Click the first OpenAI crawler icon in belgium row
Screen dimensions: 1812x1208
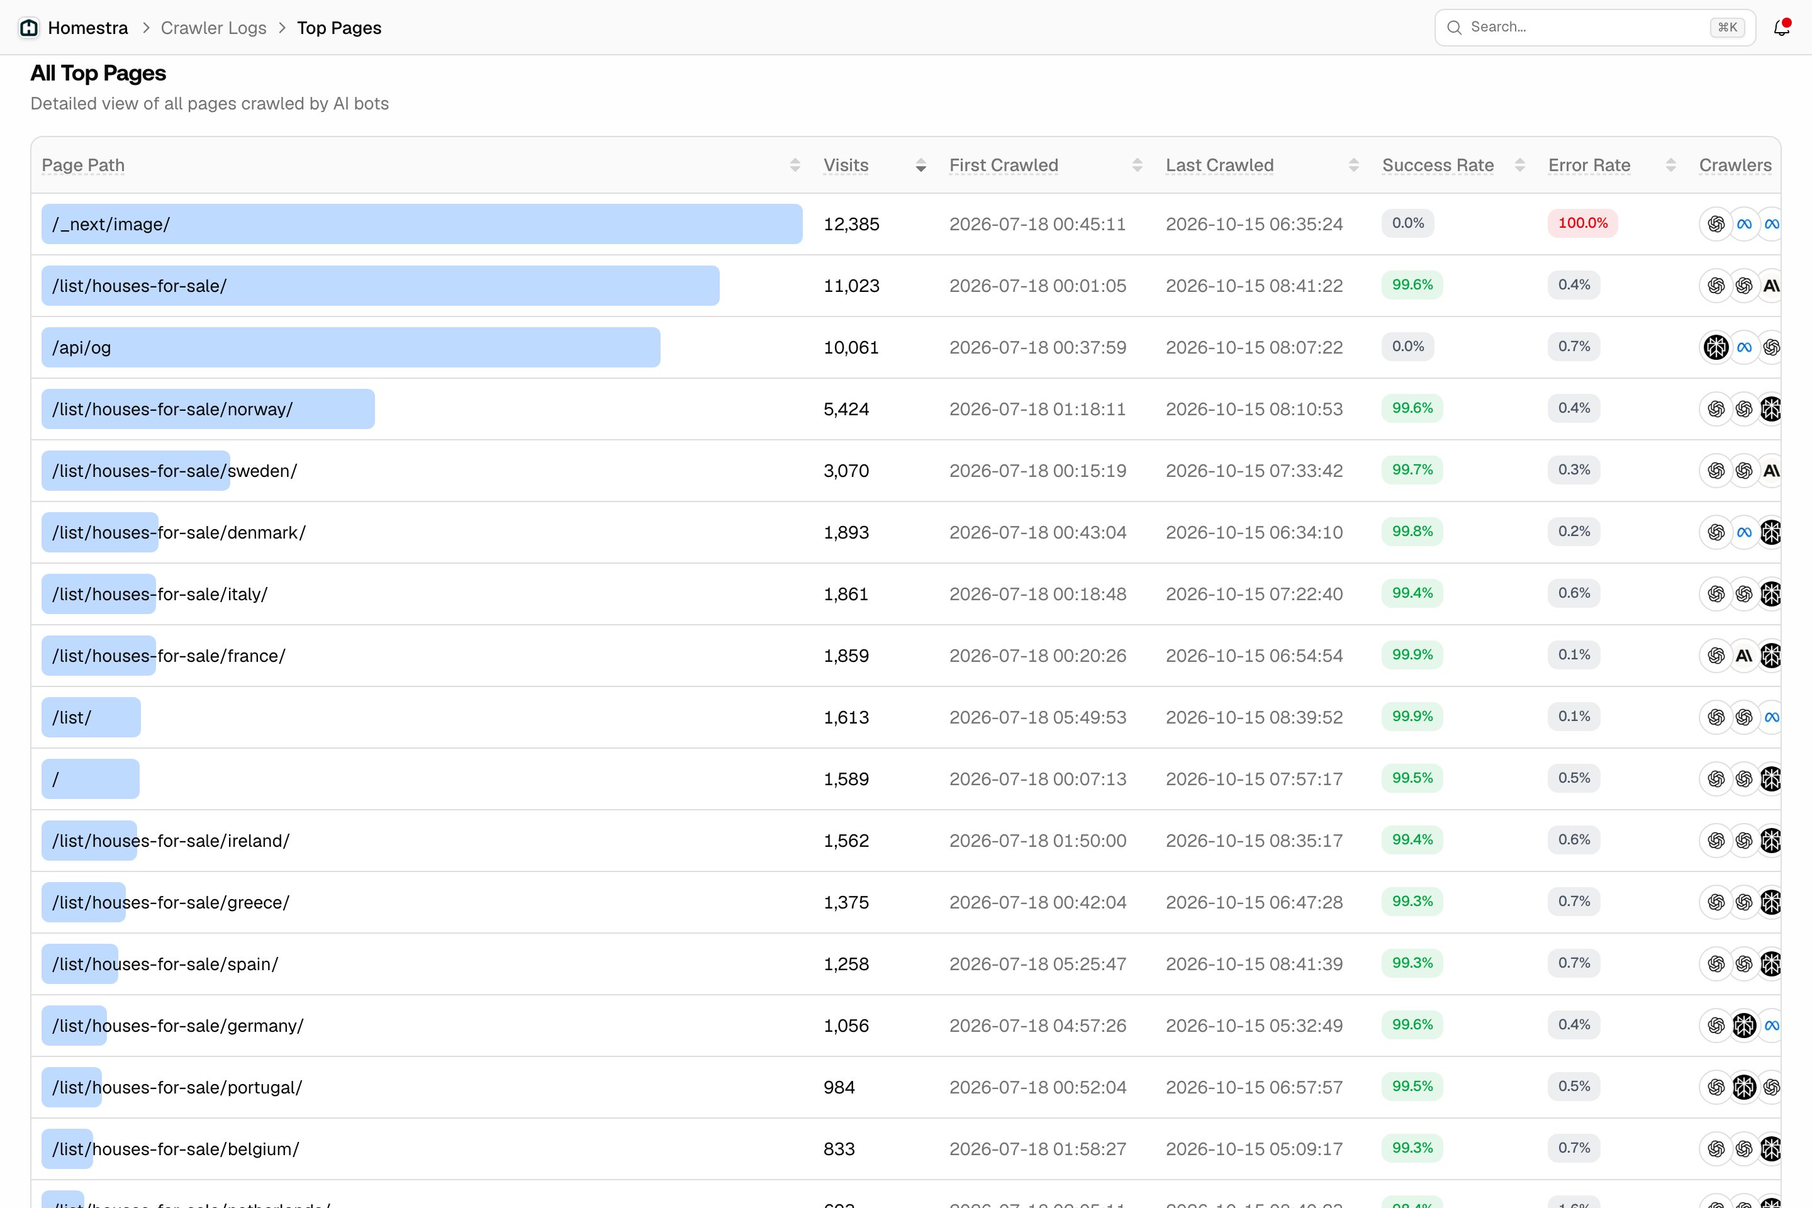[1716, 1149]
